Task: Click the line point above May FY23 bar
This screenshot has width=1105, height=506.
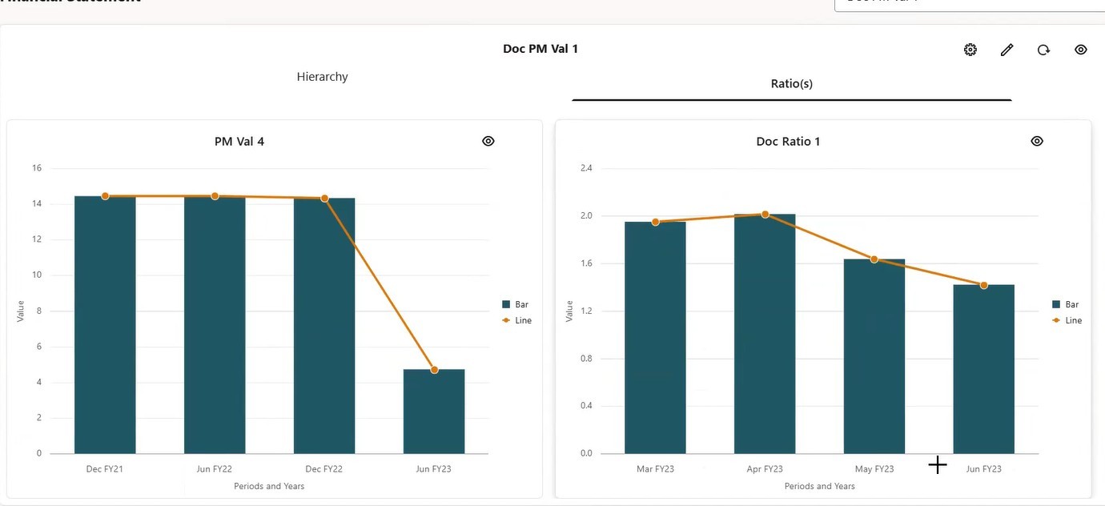Action: tap(874, 259)
